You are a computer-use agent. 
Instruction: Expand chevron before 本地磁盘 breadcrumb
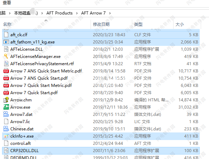10,13
